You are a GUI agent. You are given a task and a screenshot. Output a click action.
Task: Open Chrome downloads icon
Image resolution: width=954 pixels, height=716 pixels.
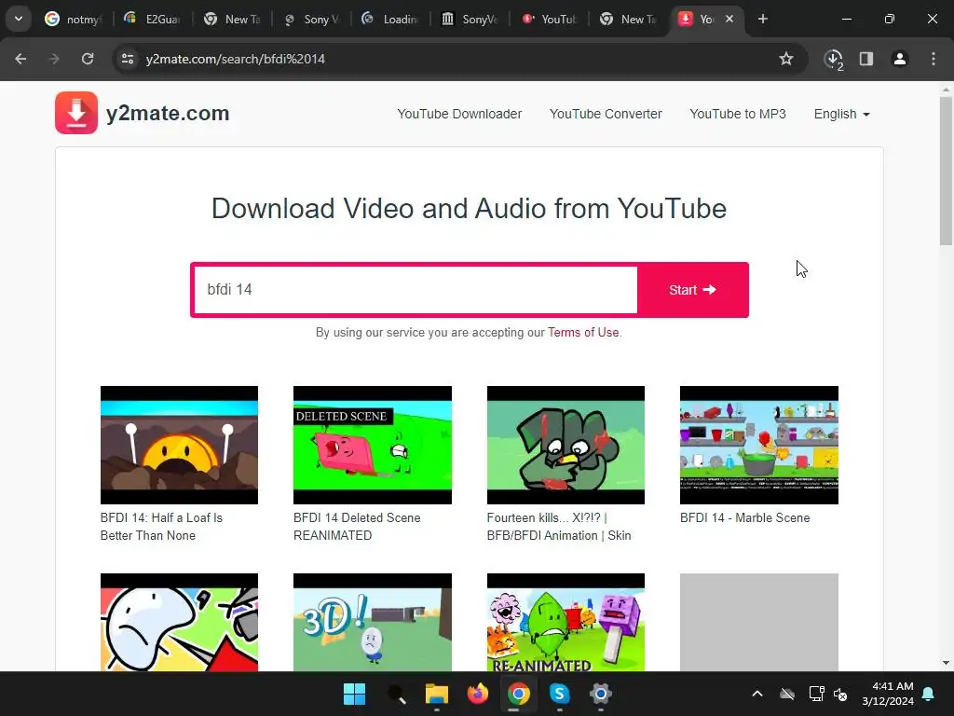834,60
